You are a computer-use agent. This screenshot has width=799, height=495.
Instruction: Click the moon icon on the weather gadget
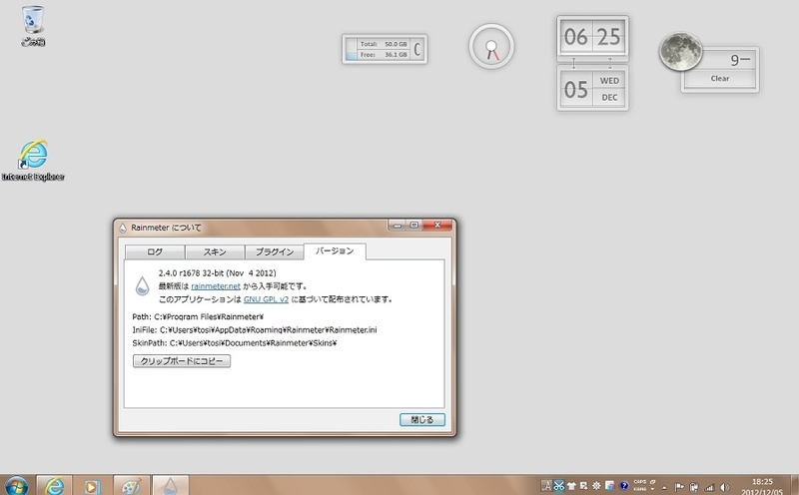pos(680,52)
